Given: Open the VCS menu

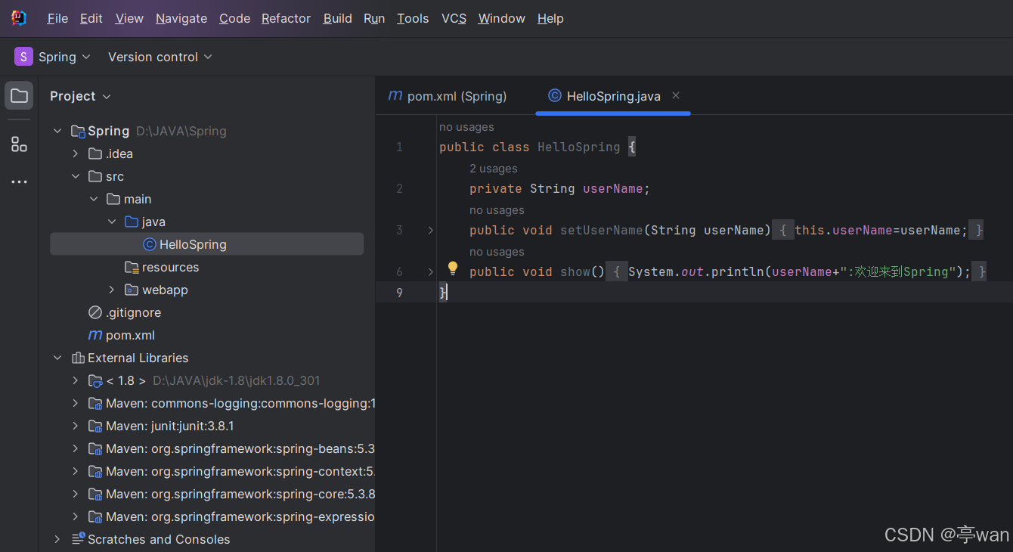Looking at the screenshot, I should (454, 18).
